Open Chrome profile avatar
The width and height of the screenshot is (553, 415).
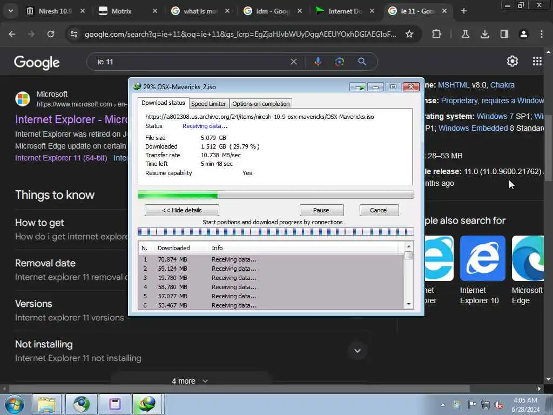pos(524,34)
